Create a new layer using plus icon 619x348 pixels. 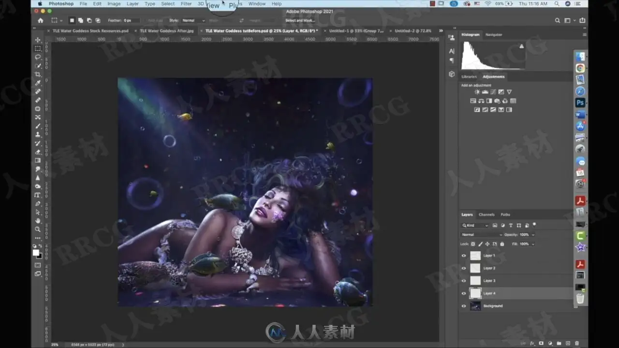click(x=568, y=343)
